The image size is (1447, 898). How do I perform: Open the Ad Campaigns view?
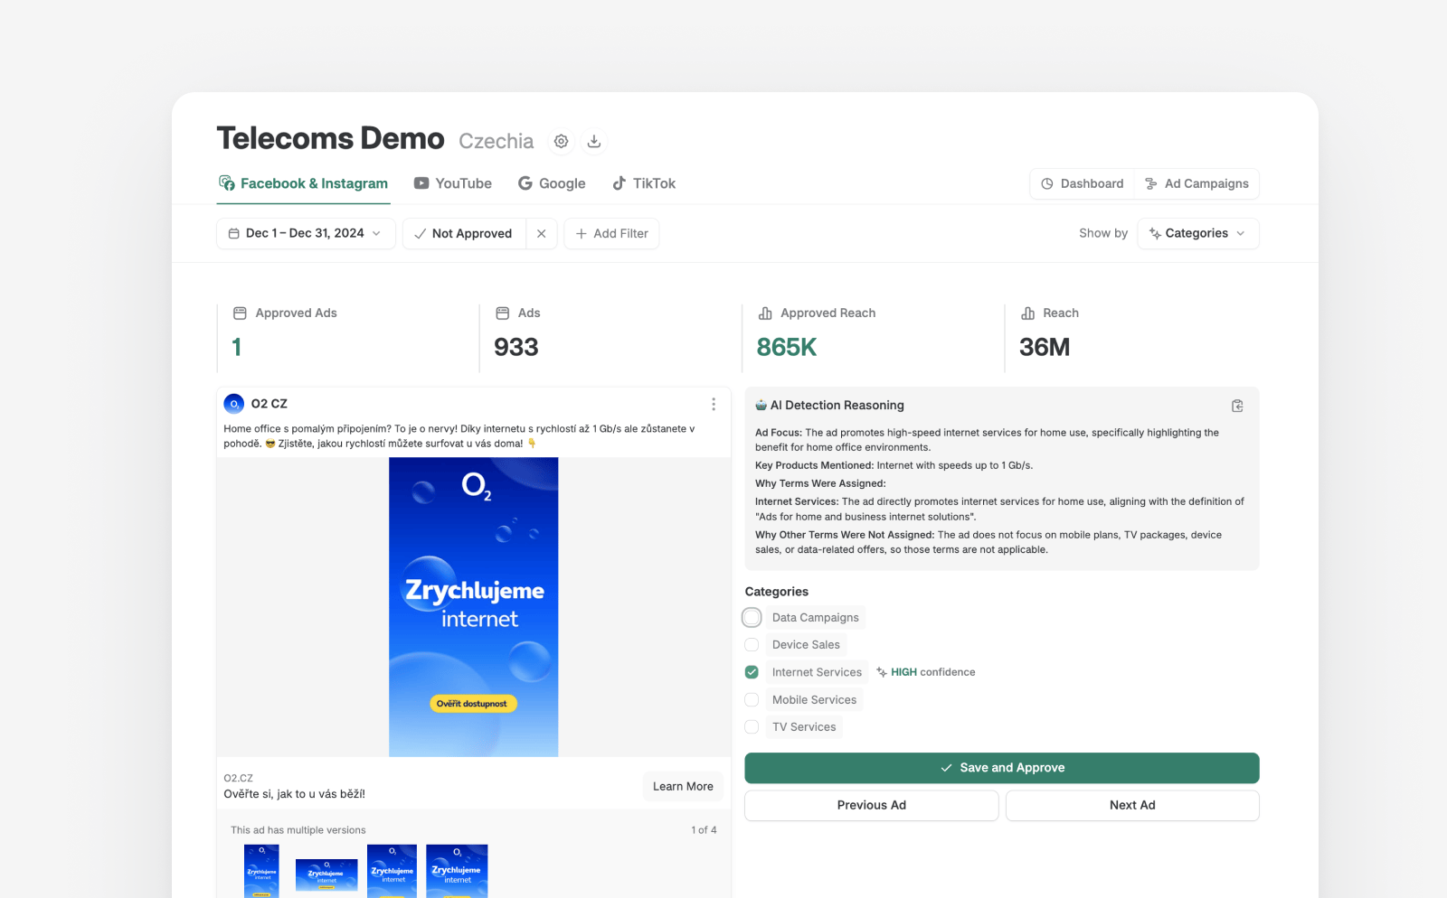1196,183
